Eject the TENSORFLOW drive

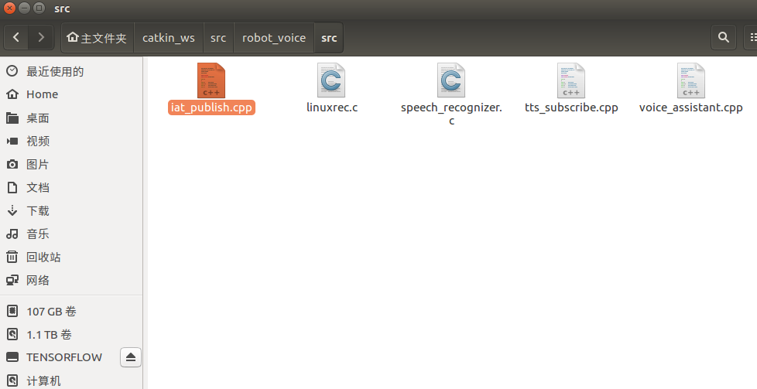pyautogui.click(x=130, y=357)
